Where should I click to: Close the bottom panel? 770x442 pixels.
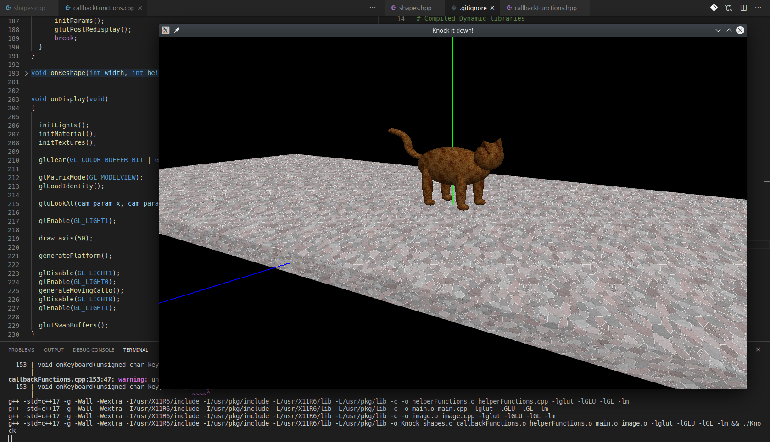click(758, 349)
